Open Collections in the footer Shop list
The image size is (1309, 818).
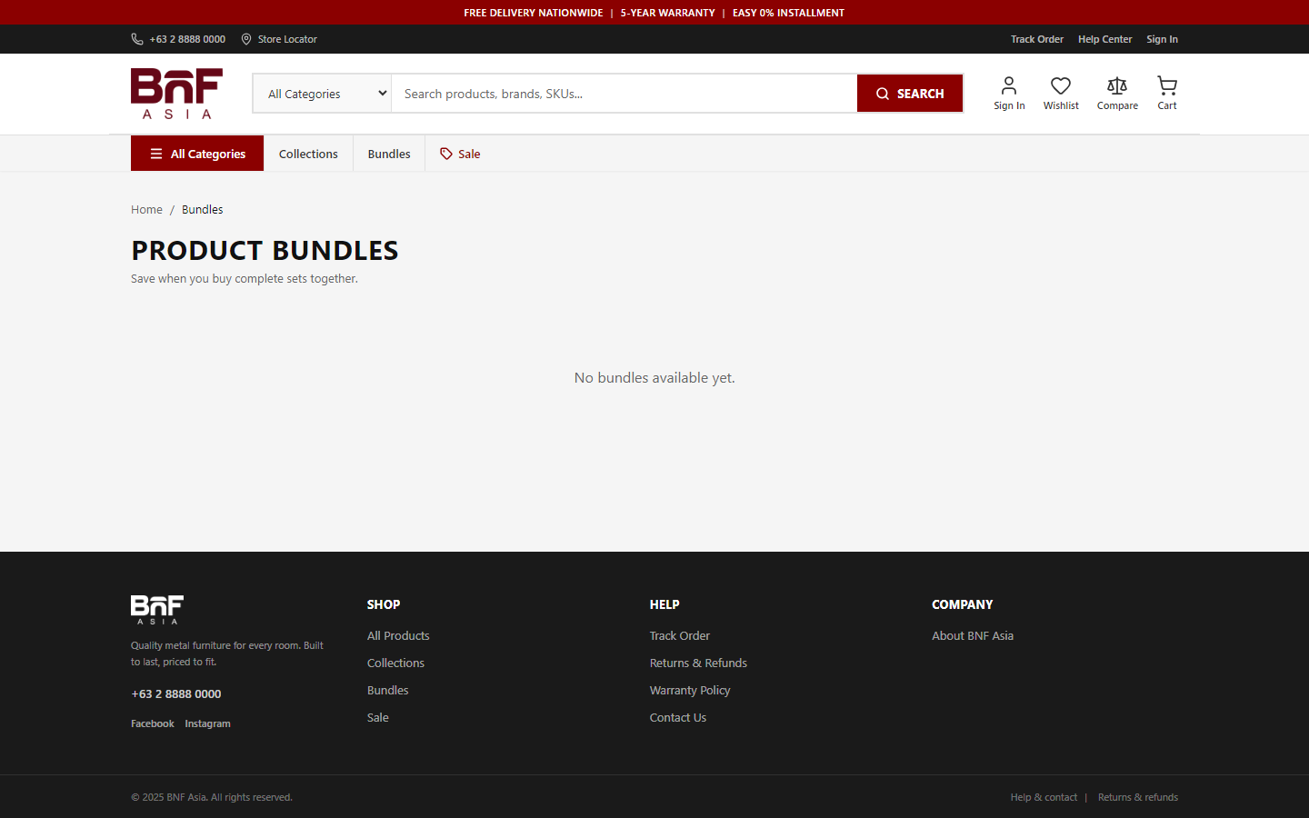coord(395,663)
